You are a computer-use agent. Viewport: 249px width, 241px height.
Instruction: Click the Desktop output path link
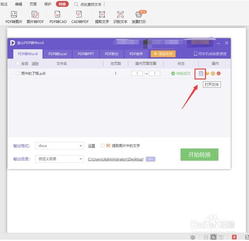[x=116, y=159]
